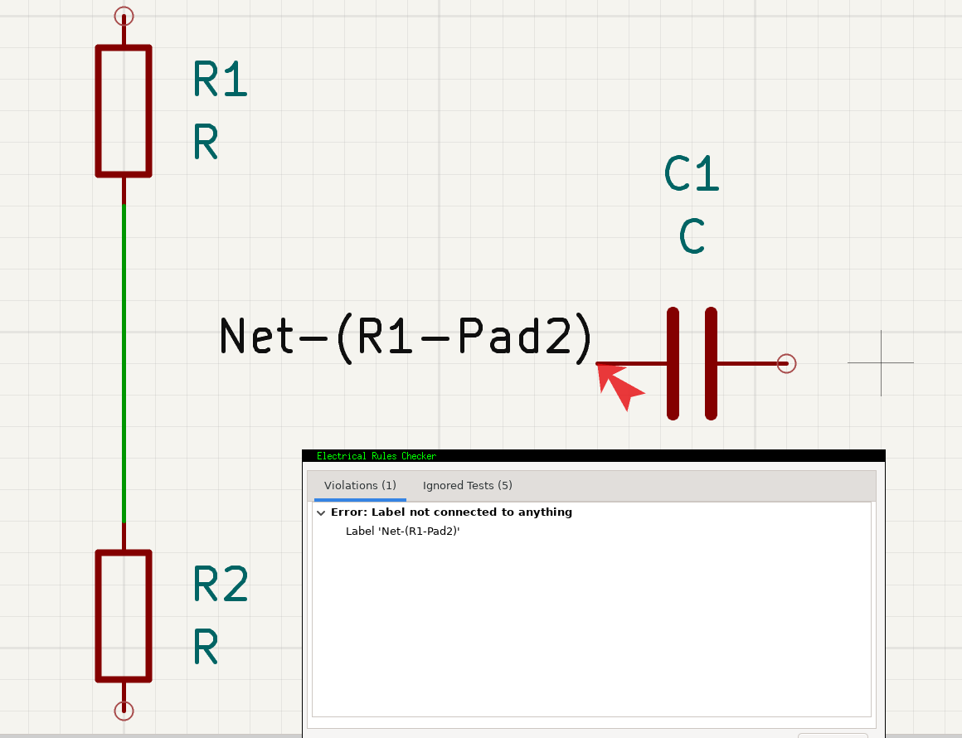Select the Net-(R1-Pad2) label on the schematic

click(x=406, y=337)
